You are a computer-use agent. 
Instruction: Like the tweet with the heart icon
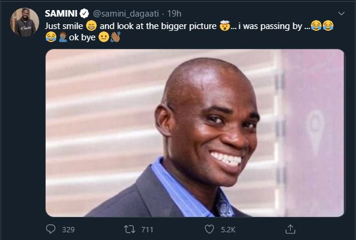click(x=209, y=228)
